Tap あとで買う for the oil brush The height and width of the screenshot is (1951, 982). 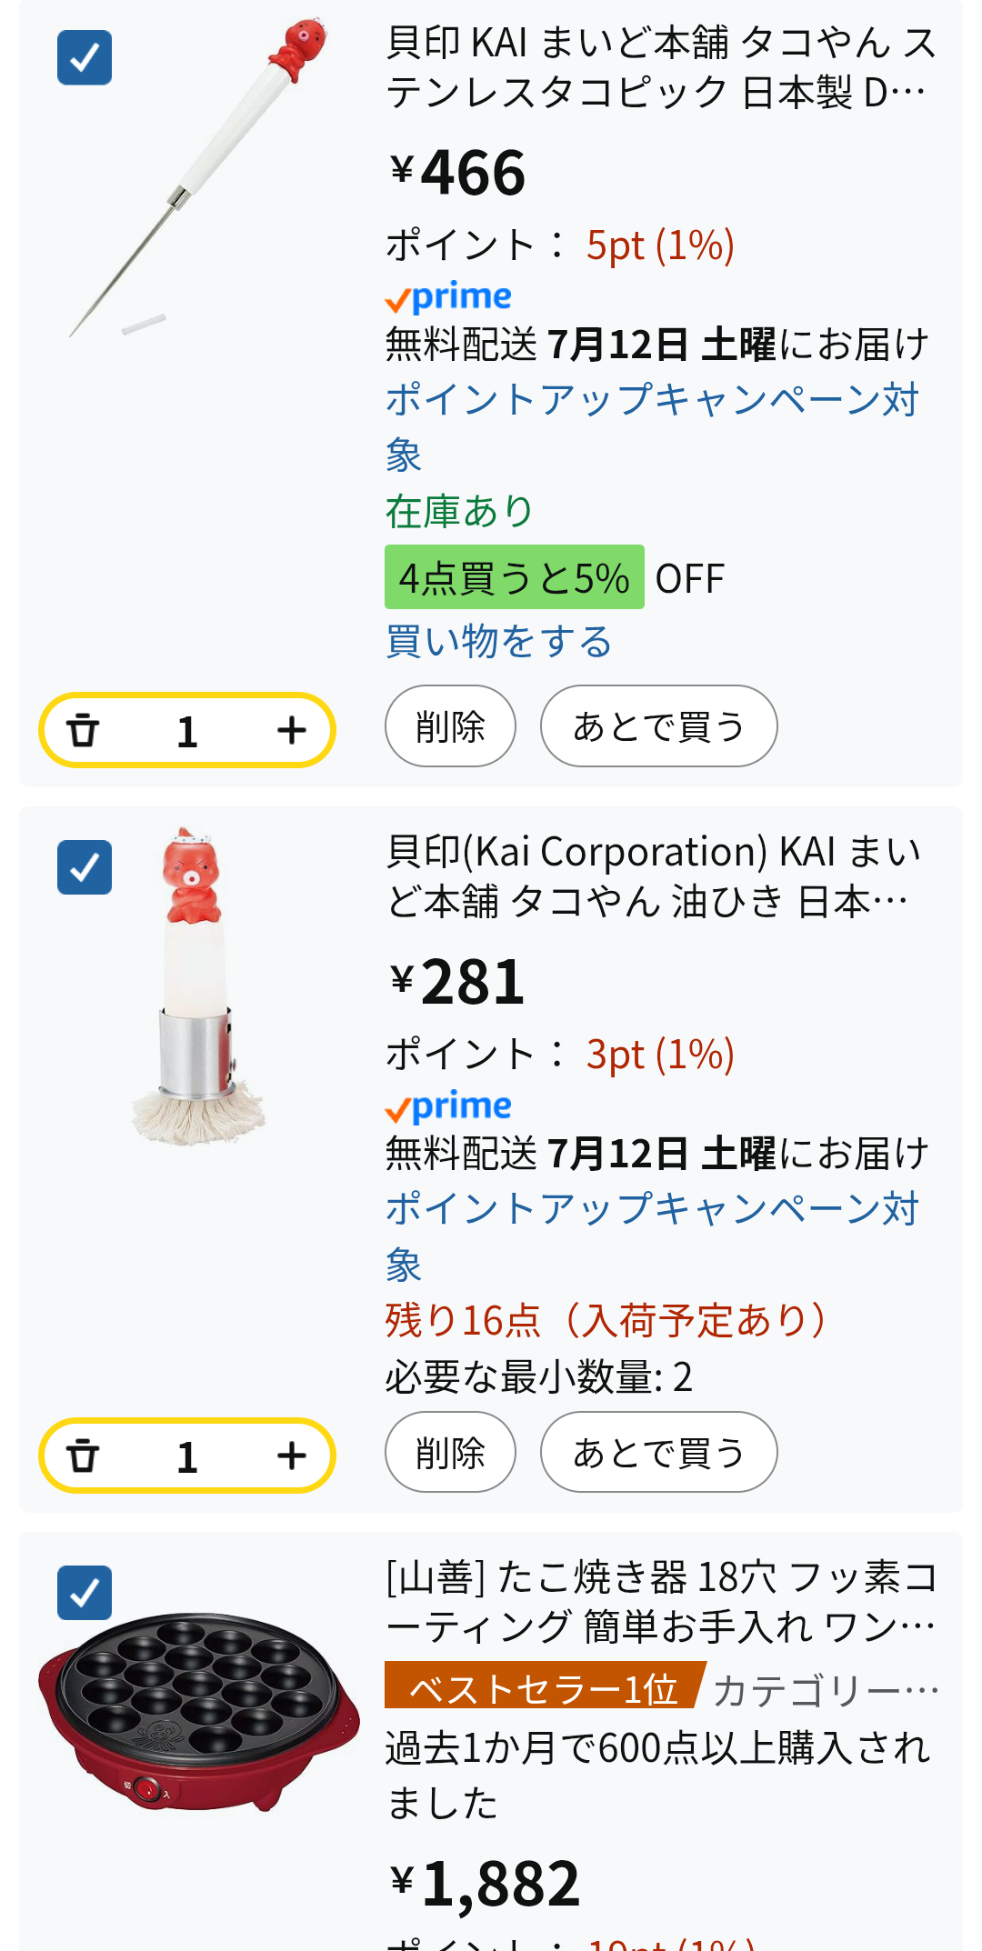(658, 1452)
